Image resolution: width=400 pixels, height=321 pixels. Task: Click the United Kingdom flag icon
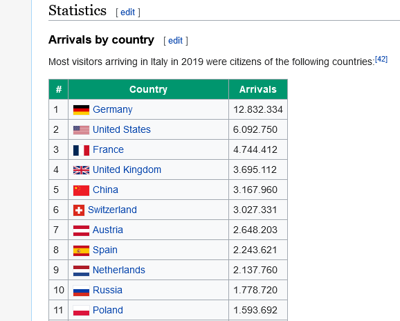(x=81, y=170)
